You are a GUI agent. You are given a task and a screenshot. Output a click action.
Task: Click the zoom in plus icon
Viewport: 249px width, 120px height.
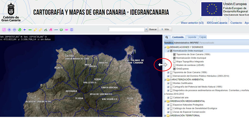pos(9,29)
